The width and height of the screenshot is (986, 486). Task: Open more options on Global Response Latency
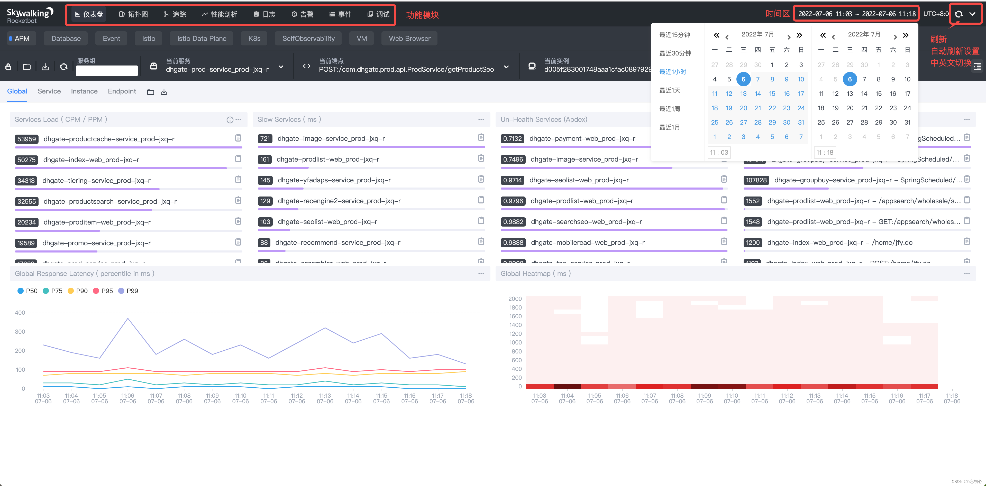point(481,273)
